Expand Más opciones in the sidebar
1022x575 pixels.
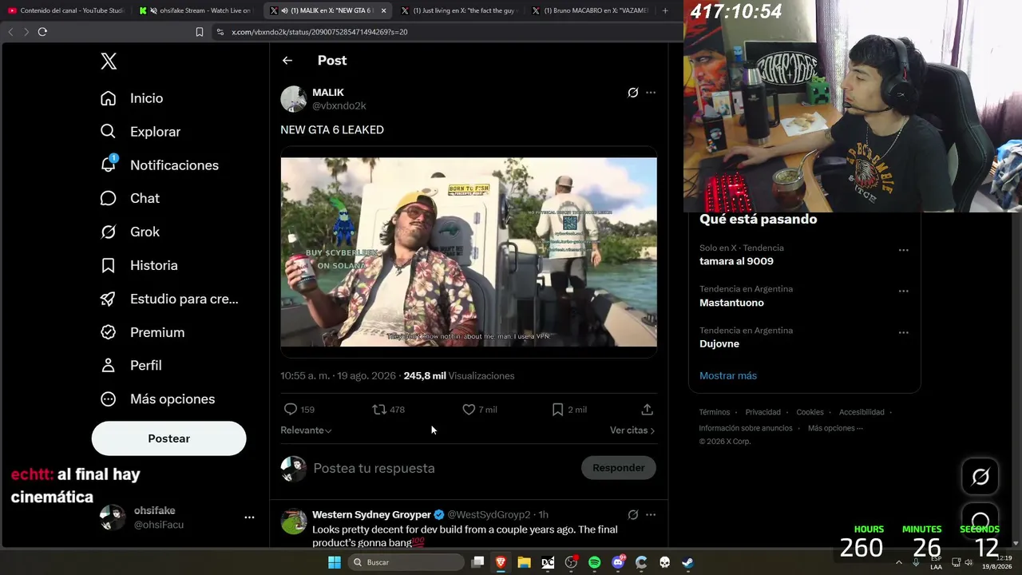click(x=157, y=399)
